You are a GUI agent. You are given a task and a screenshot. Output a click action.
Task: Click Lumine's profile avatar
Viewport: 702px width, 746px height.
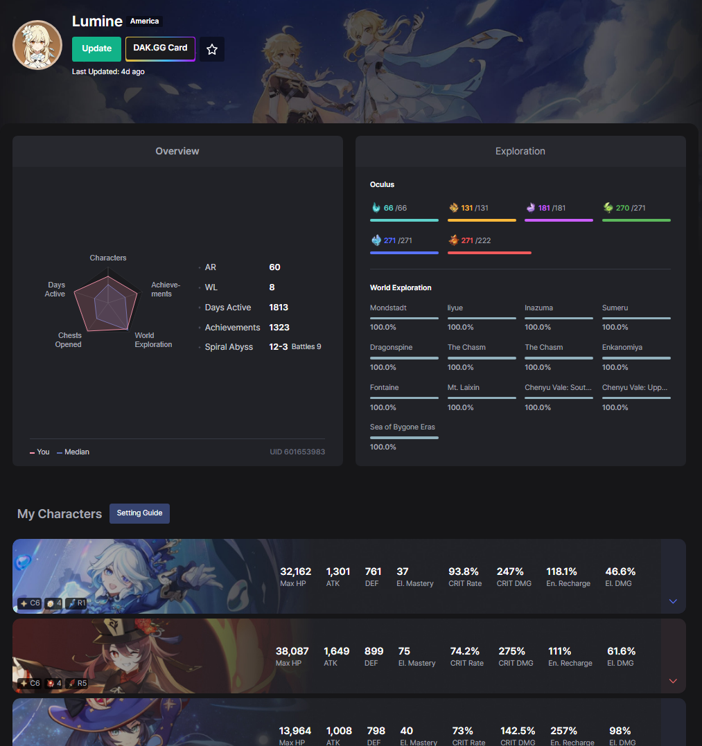[37, 45]
